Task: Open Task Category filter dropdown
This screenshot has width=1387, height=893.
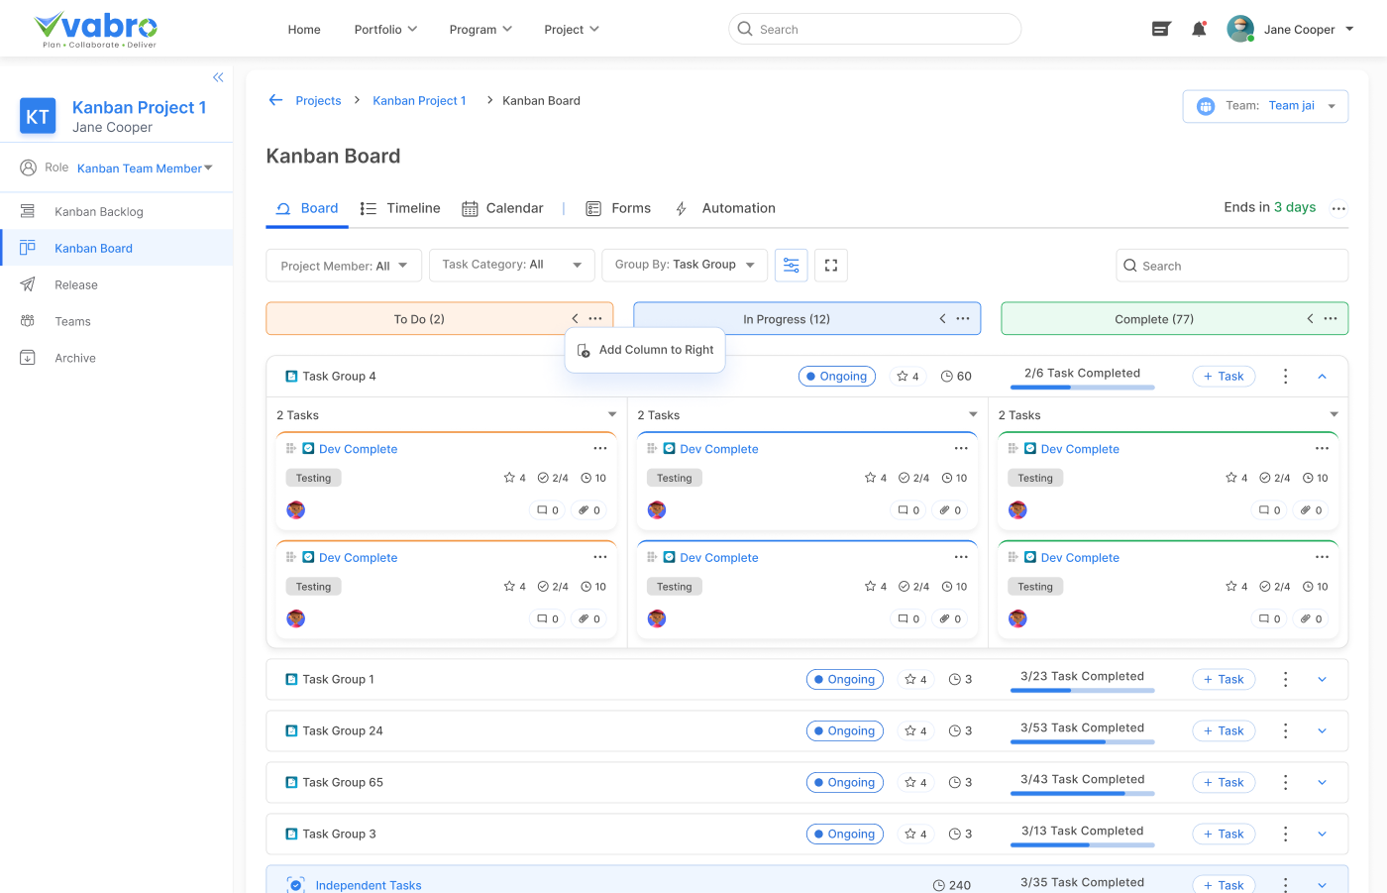Action: tap(512, 265)
